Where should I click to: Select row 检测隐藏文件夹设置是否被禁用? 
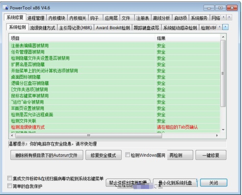tap(114, 58)
